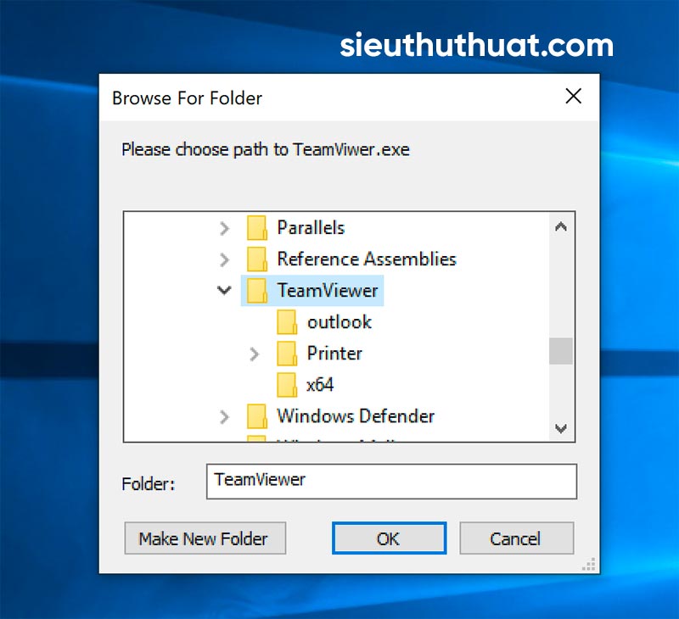
Task: Dismiss dialog with the Cancel button
Action: (x=517, y=538)
